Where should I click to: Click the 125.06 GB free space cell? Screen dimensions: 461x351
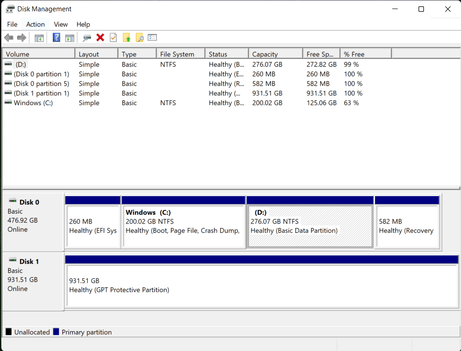click(x=322, y=103)
